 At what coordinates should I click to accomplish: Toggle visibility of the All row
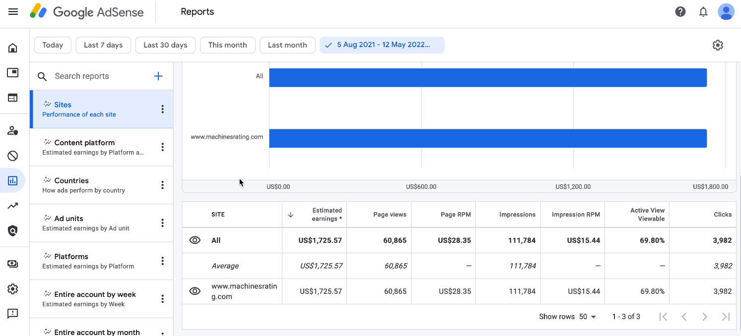point(195,240)
